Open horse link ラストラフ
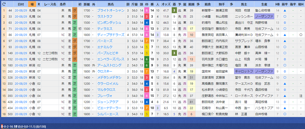 (x=104, y=17)
